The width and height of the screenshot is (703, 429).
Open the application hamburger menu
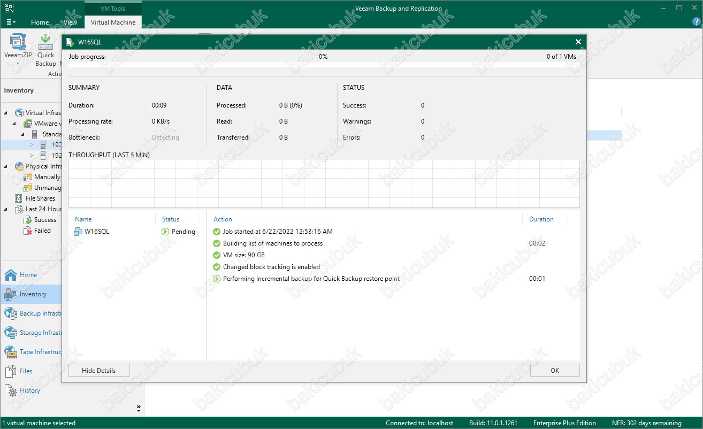pyautogui.click(x=11, y=22)
